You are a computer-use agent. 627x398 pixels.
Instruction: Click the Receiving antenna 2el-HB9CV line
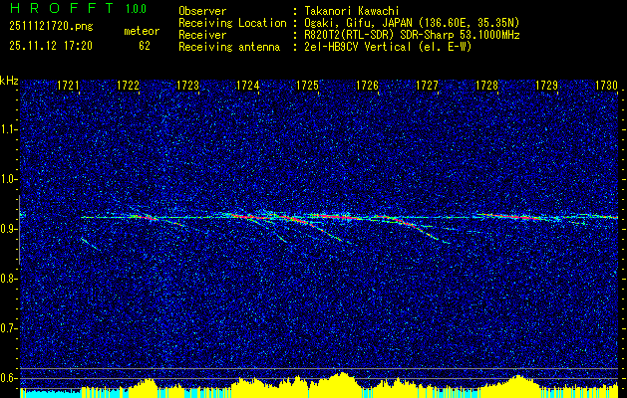click(388, 47)
